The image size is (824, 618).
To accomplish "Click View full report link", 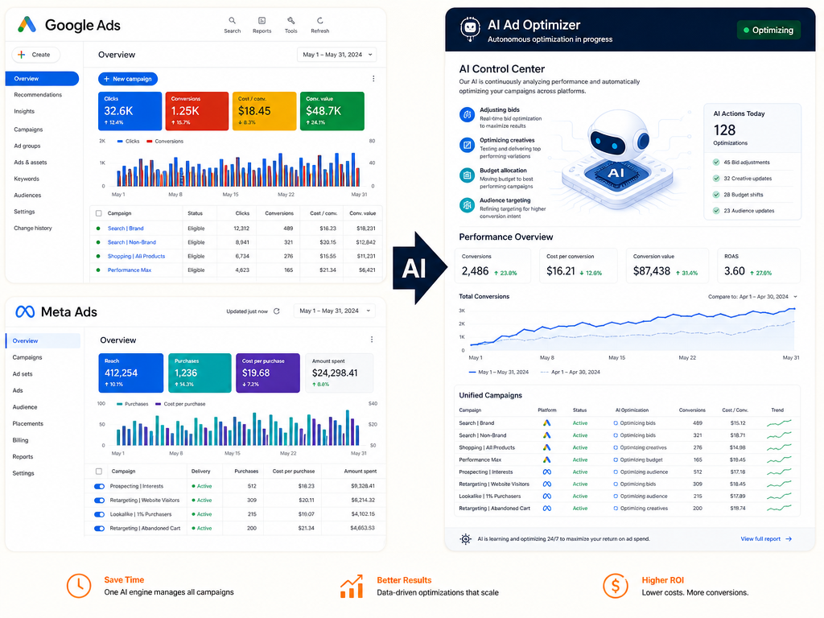I will coord(766,538).
